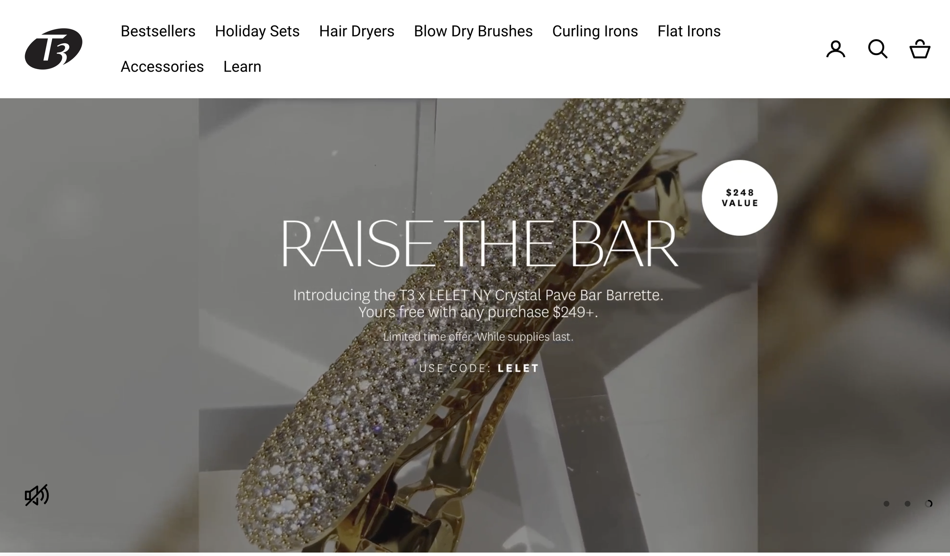Expand the Curling Irons menu
The image size is (950, 556).
595,31
